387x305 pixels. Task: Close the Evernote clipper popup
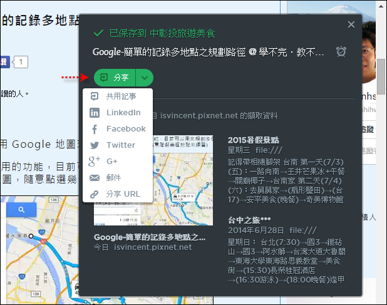[x=351, y=24]
